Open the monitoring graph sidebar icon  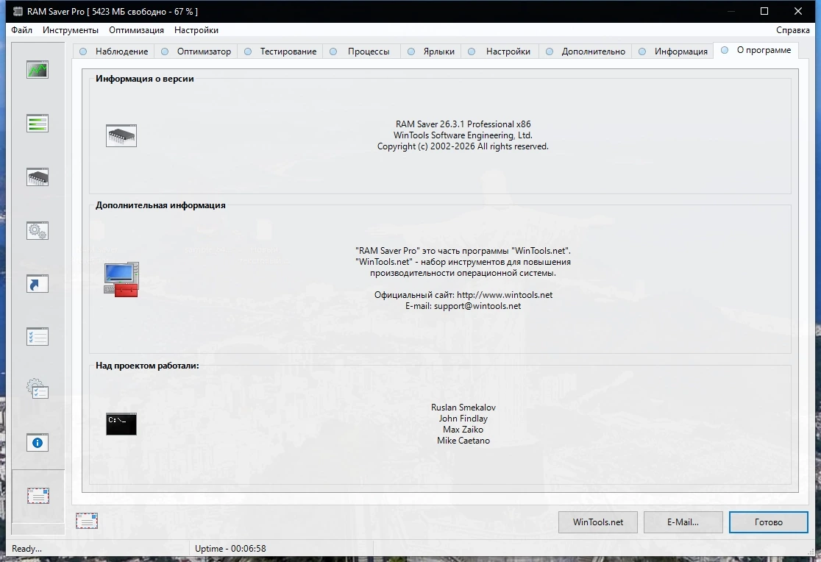pyautogui.click(x=38, y=70)
